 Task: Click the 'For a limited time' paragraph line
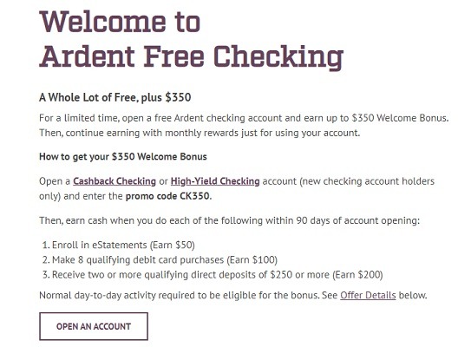pos(244,118)
